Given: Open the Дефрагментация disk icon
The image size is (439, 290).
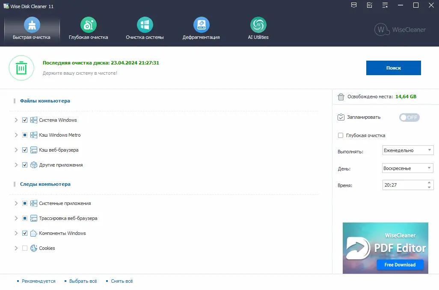Looking at the screenshot, I should 201,25.
